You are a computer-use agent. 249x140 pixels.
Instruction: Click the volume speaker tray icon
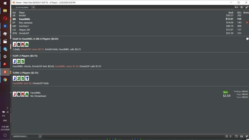pyautogui.click(x=4, y=116)
